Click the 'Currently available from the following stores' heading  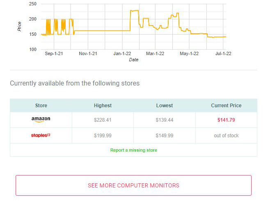[x=75, y=83]
